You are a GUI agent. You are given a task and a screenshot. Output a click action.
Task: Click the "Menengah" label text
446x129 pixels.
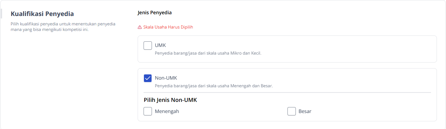pos(167,111)
